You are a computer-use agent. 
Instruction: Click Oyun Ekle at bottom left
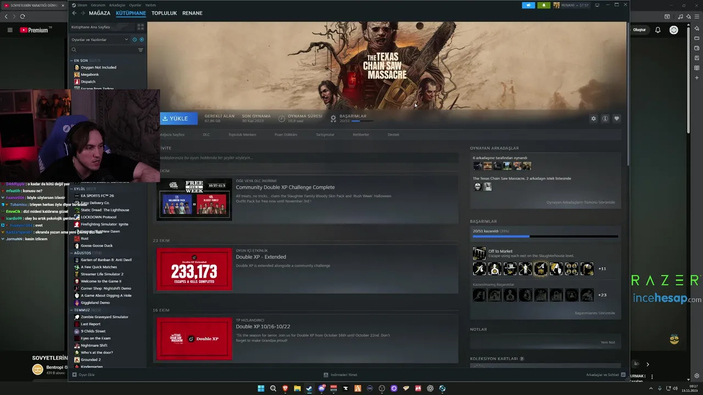83,375
